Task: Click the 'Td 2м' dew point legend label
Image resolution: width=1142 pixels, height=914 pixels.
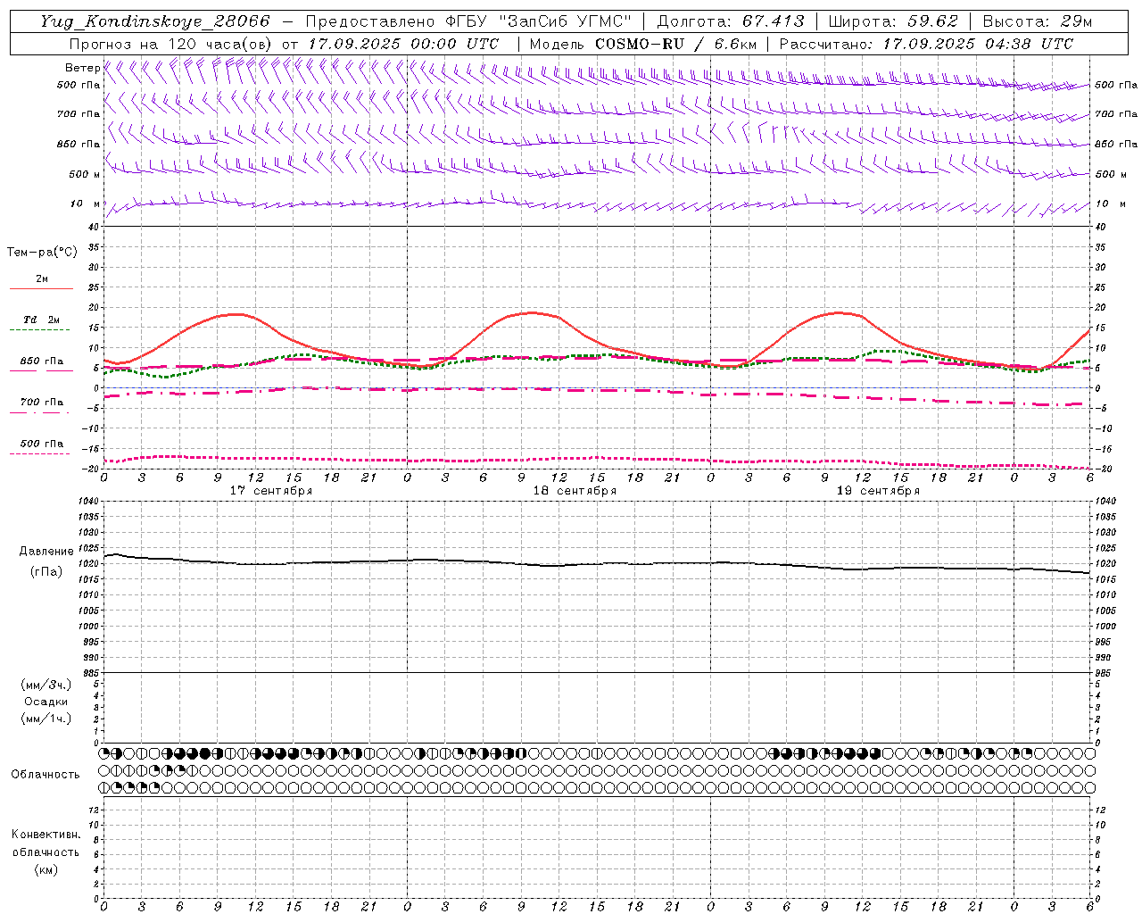Action: [41, 320]
